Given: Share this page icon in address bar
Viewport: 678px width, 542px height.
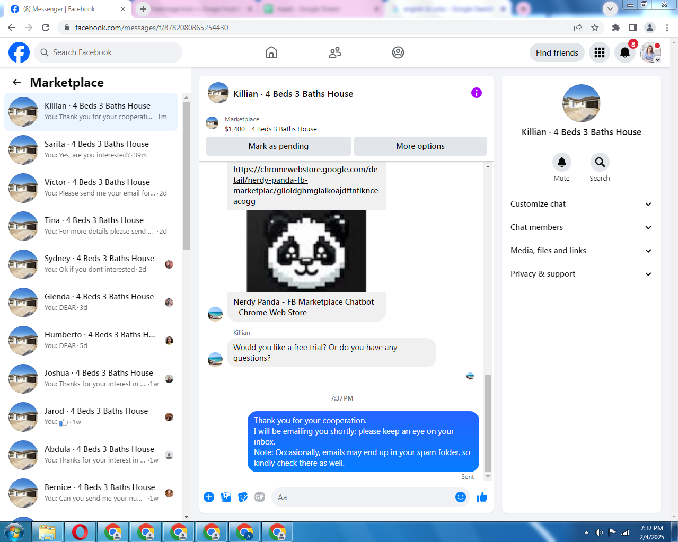Looking at the screenshot, I should click(578, 28).
